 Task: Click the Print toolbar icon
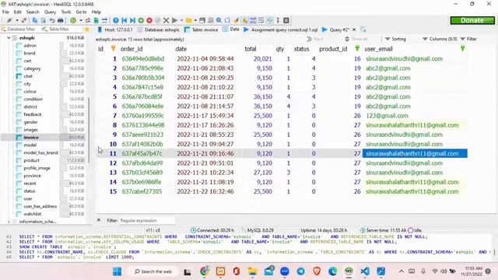61,20
